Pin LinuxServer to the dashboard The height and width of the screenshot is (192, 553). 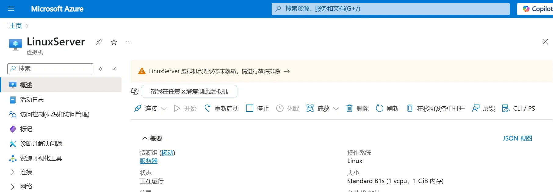[99, 42]
